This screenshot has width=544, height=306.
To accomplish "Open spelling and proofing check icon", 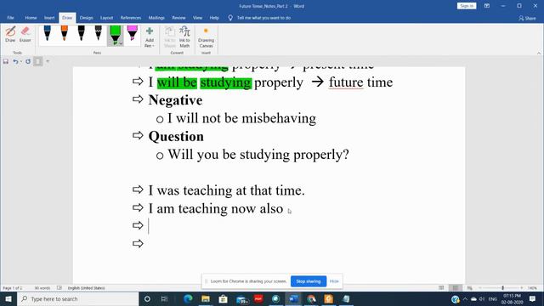I will 59,288.
